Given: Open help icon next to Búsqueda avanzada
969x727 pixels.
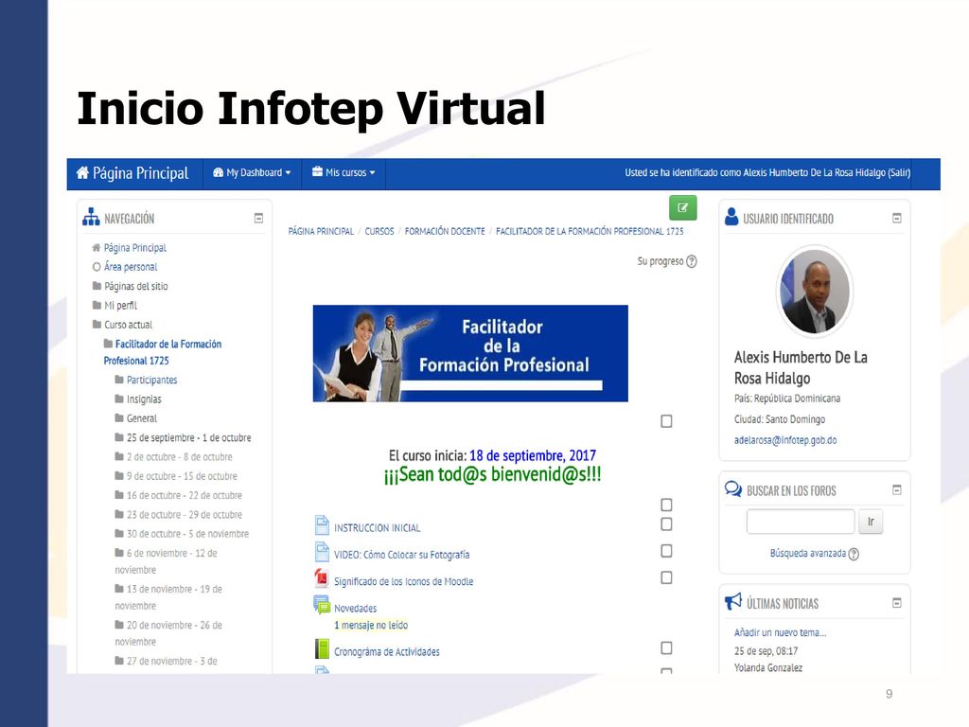Looking at the screenshot, I should click(854, 554).
